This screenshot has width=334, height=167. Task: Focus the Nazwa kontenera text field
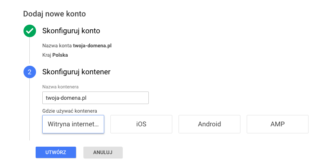[95, 97]
